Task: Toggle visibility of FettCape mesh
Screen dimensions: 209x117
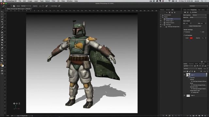Action: (x=161, y=25)
